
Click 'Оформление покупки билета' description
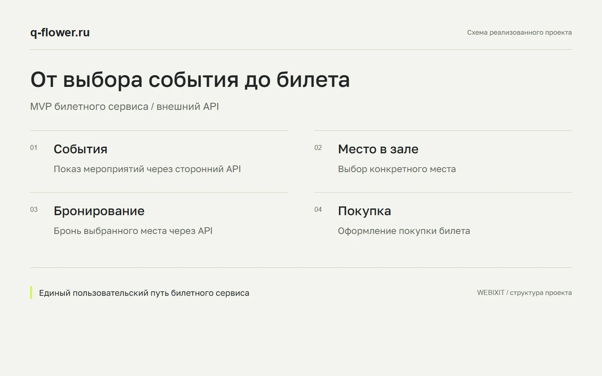pos(404,231)
